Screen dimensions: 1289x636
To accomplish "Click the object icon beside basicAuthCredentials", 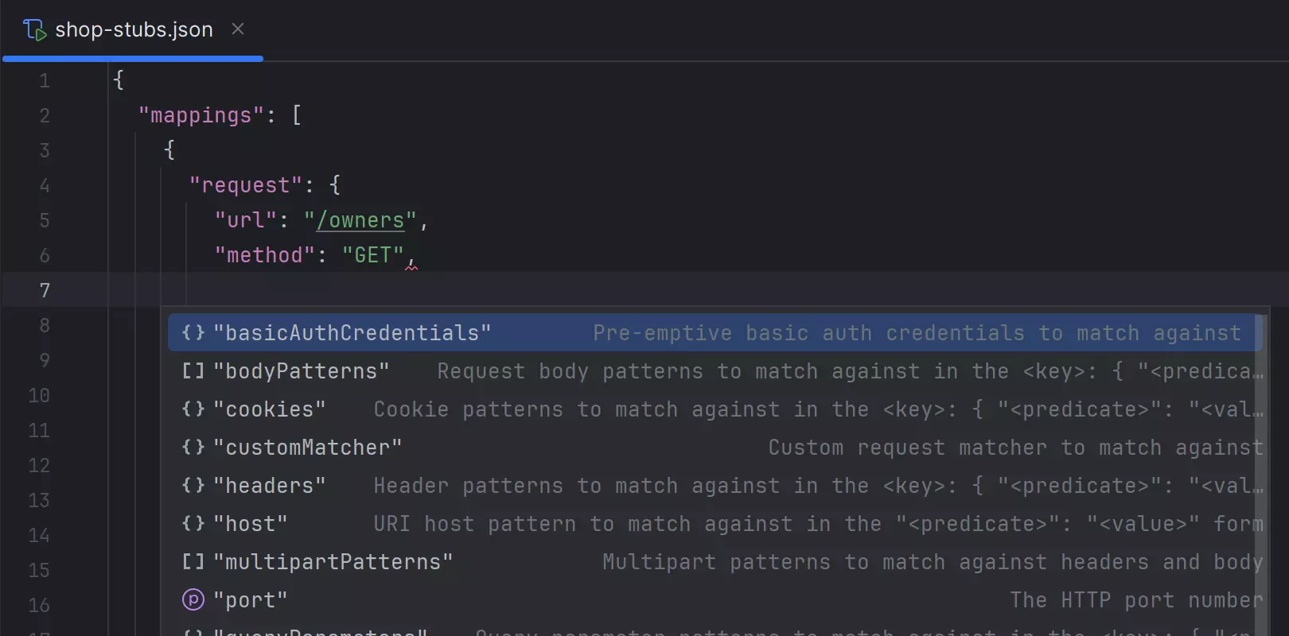I will coord(193,333).
